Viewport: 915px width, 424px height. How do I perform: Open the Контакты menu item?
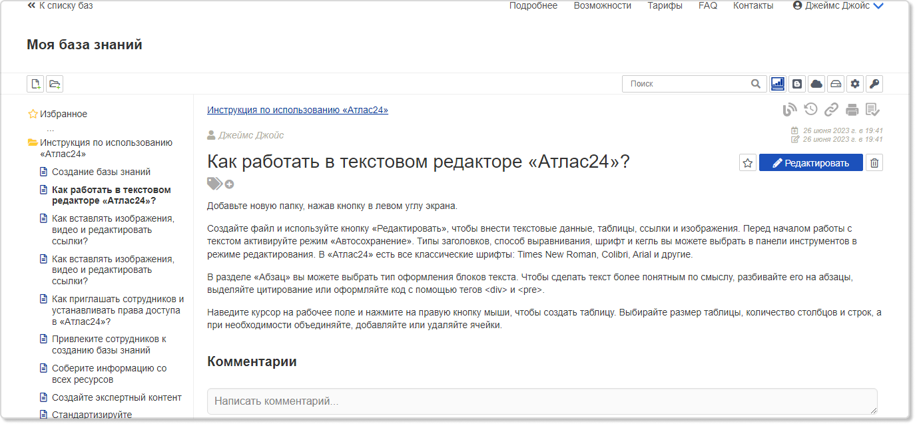pyautogui.click(x=753, y=5)
